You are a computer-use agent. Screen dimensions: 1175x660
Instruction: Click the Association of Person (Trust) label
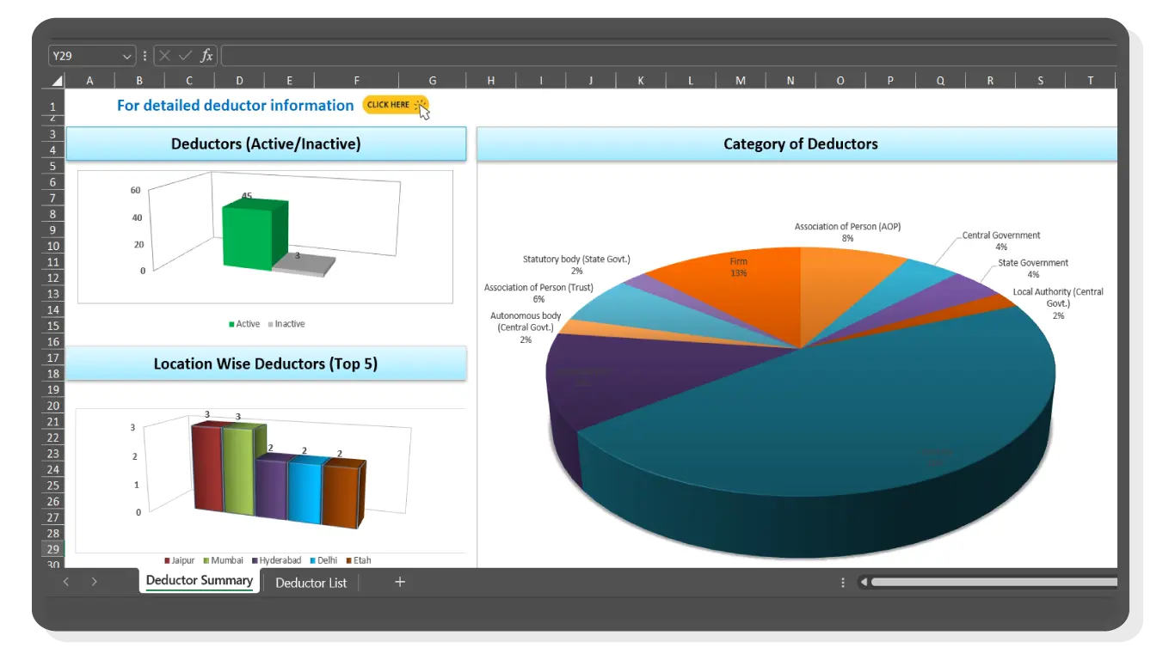tap(538, 293)
